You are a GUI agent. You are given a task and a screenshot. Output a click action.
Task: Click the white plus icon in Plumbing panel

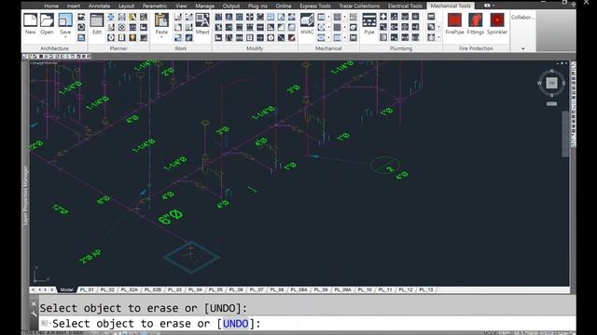tap(383, 17)
